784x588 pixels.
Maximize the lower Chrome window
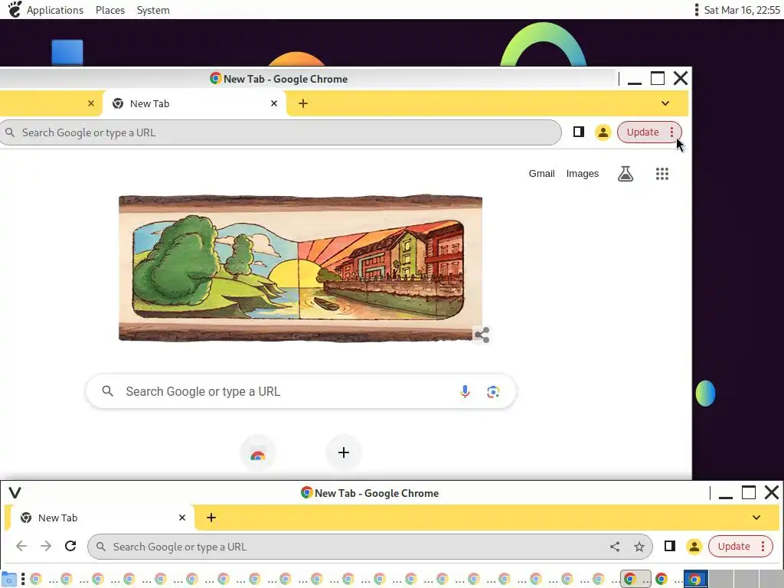click(x=749, y=493)
